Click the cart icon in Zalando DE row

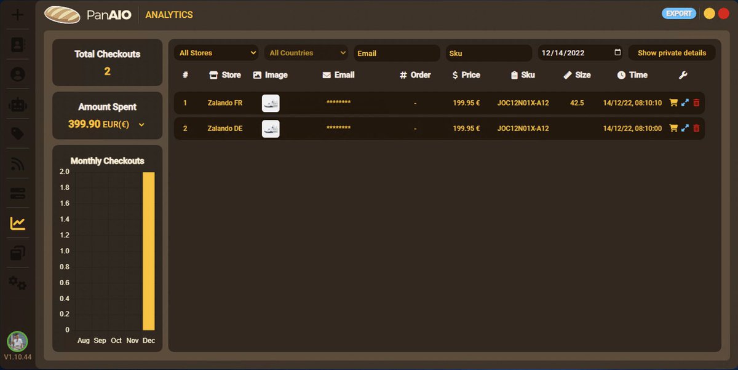[x=673, y=128]
